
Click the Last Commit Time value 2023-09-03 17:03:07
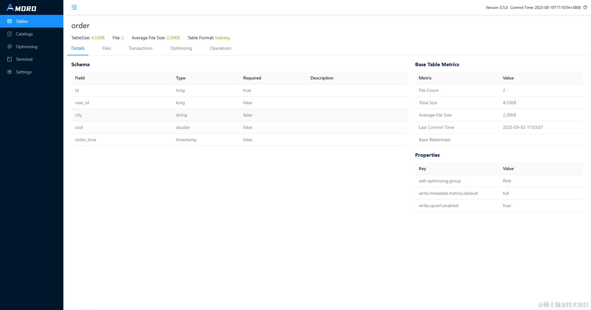tap(523, 127)
